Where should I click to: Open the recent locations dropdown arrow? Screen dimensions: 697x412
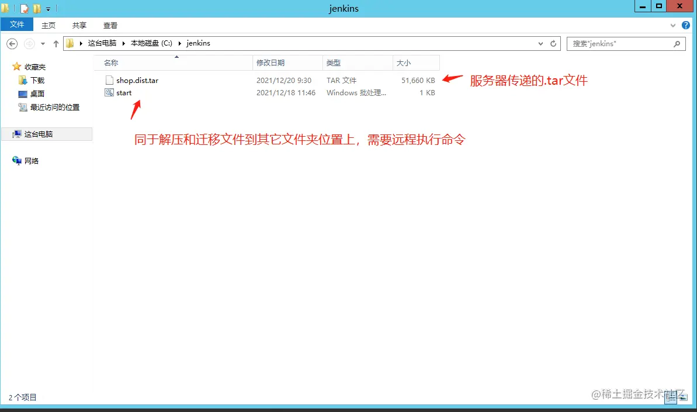(43, 44)
